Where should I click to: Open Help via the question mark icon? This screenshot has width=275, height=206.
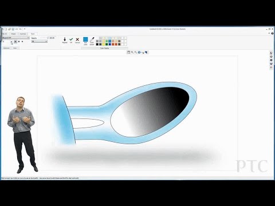[272, 33]
